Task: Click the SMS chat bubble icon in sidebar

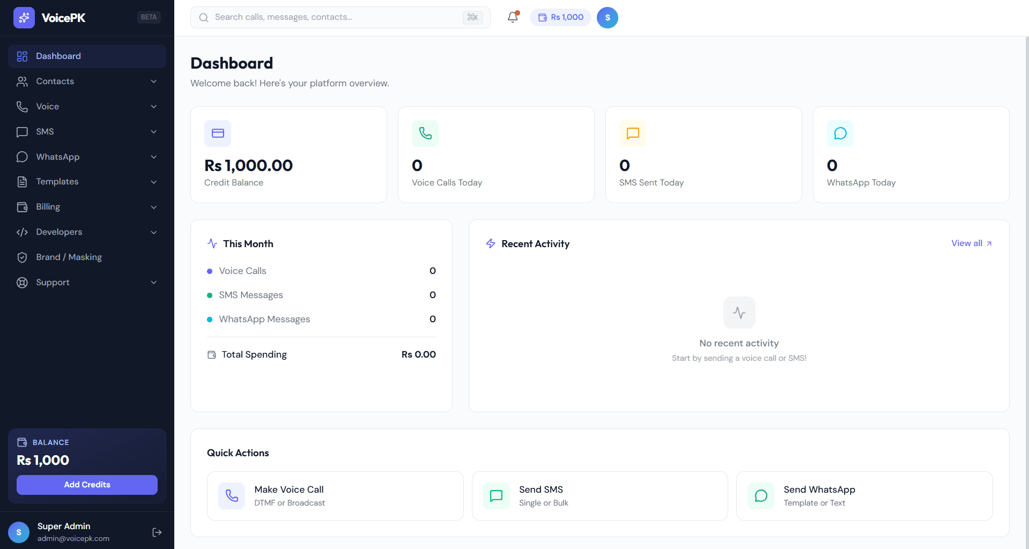Action: pyautogui.click(x=21, y=131)
